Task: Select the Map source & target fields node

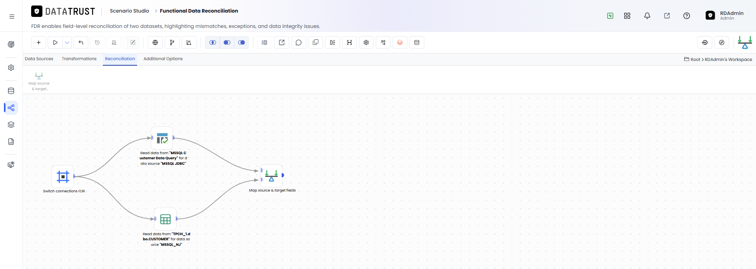Action: tap(271, 175)
